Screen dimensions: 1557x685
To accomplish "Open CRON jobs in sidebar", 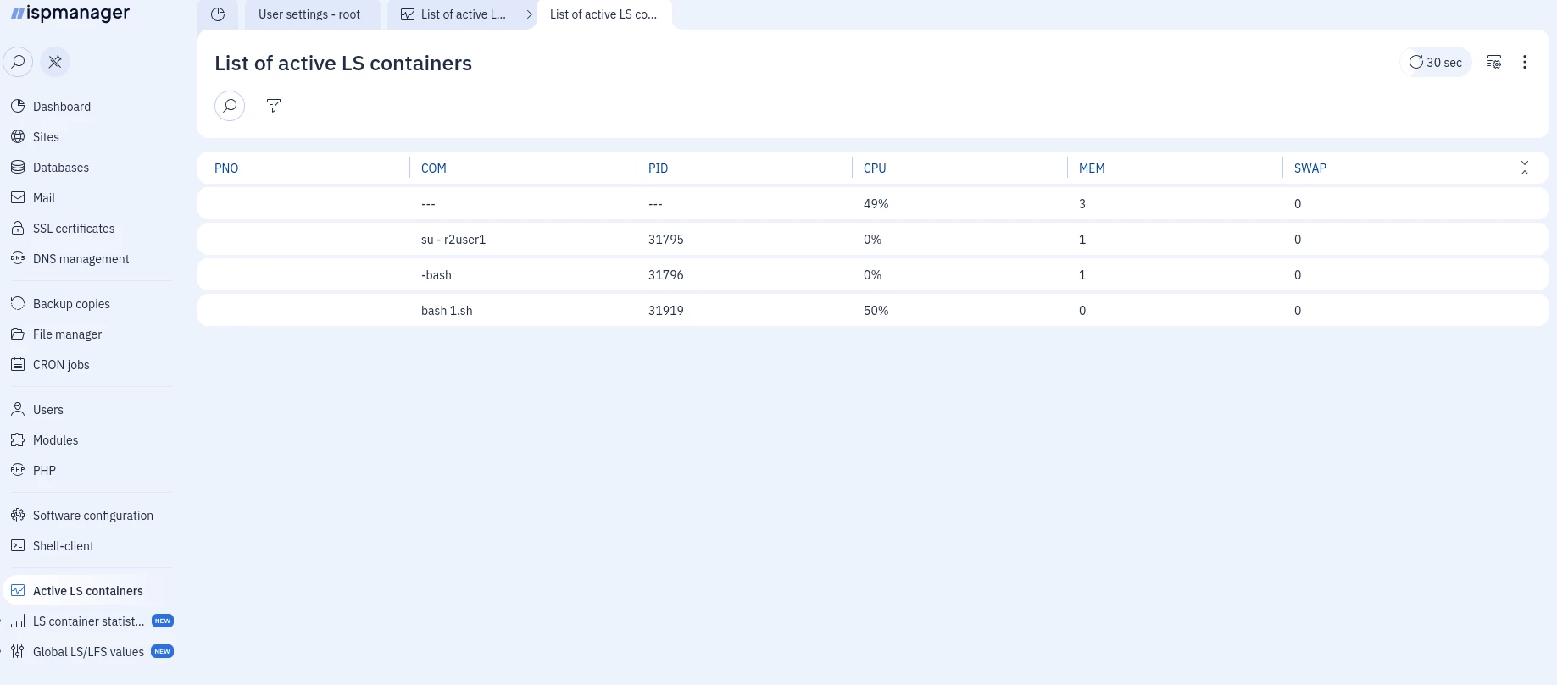I will 61,365.
